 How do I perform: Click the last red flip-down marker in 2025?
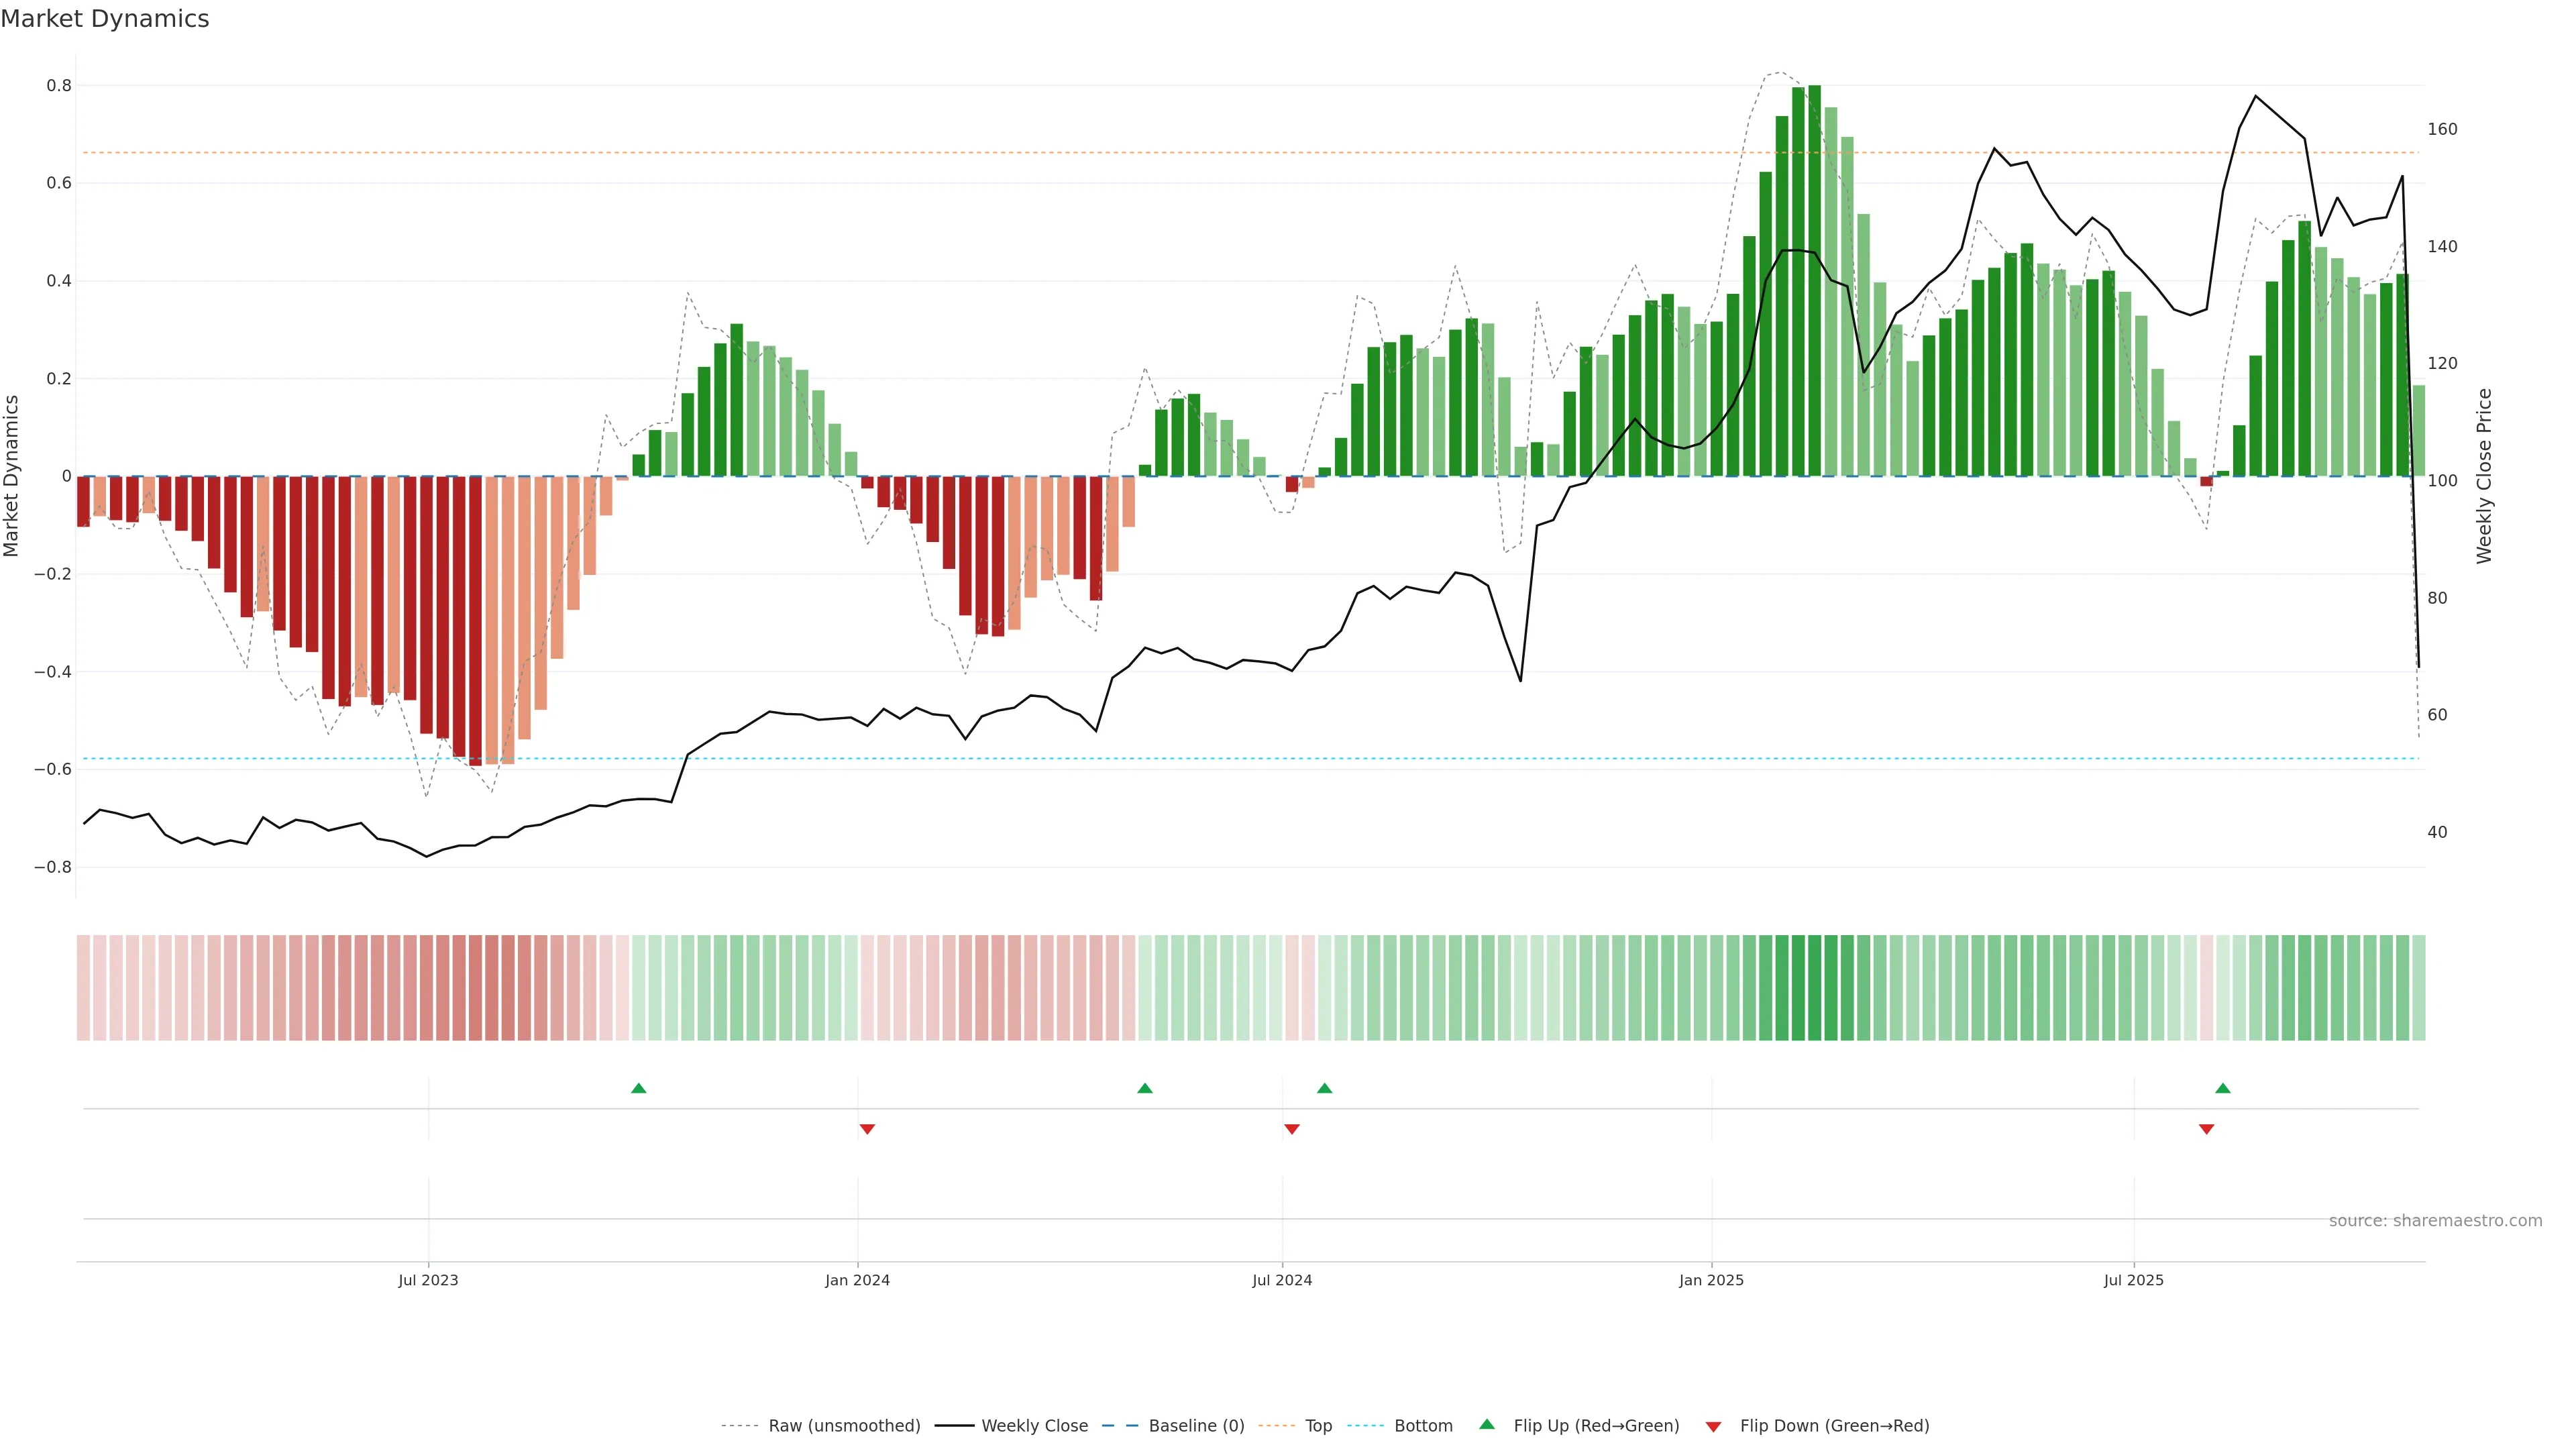coord(2206,1129)
